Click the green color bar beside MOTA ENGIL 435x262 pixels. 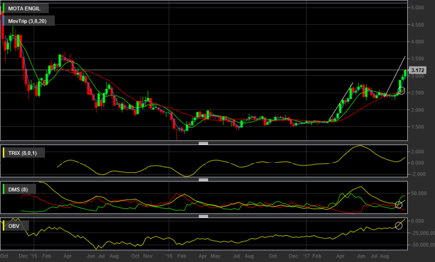(3, 8)
